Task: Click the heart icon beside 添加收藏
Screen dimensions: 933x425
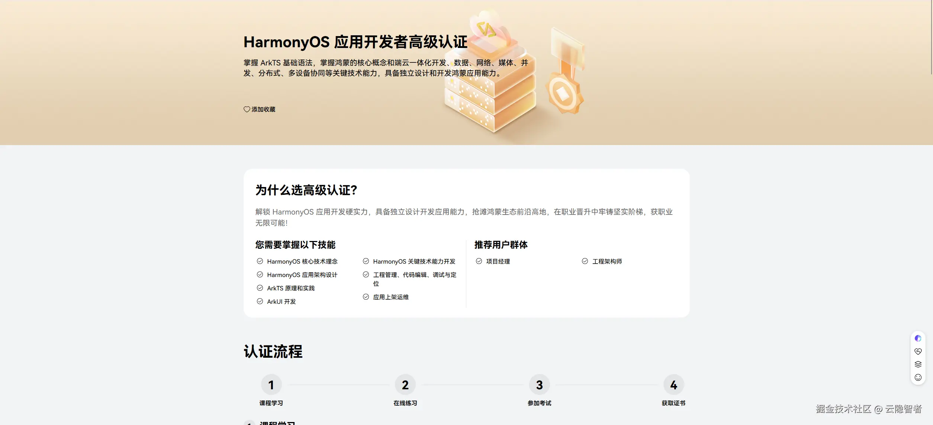Action: tap(247, 109)
